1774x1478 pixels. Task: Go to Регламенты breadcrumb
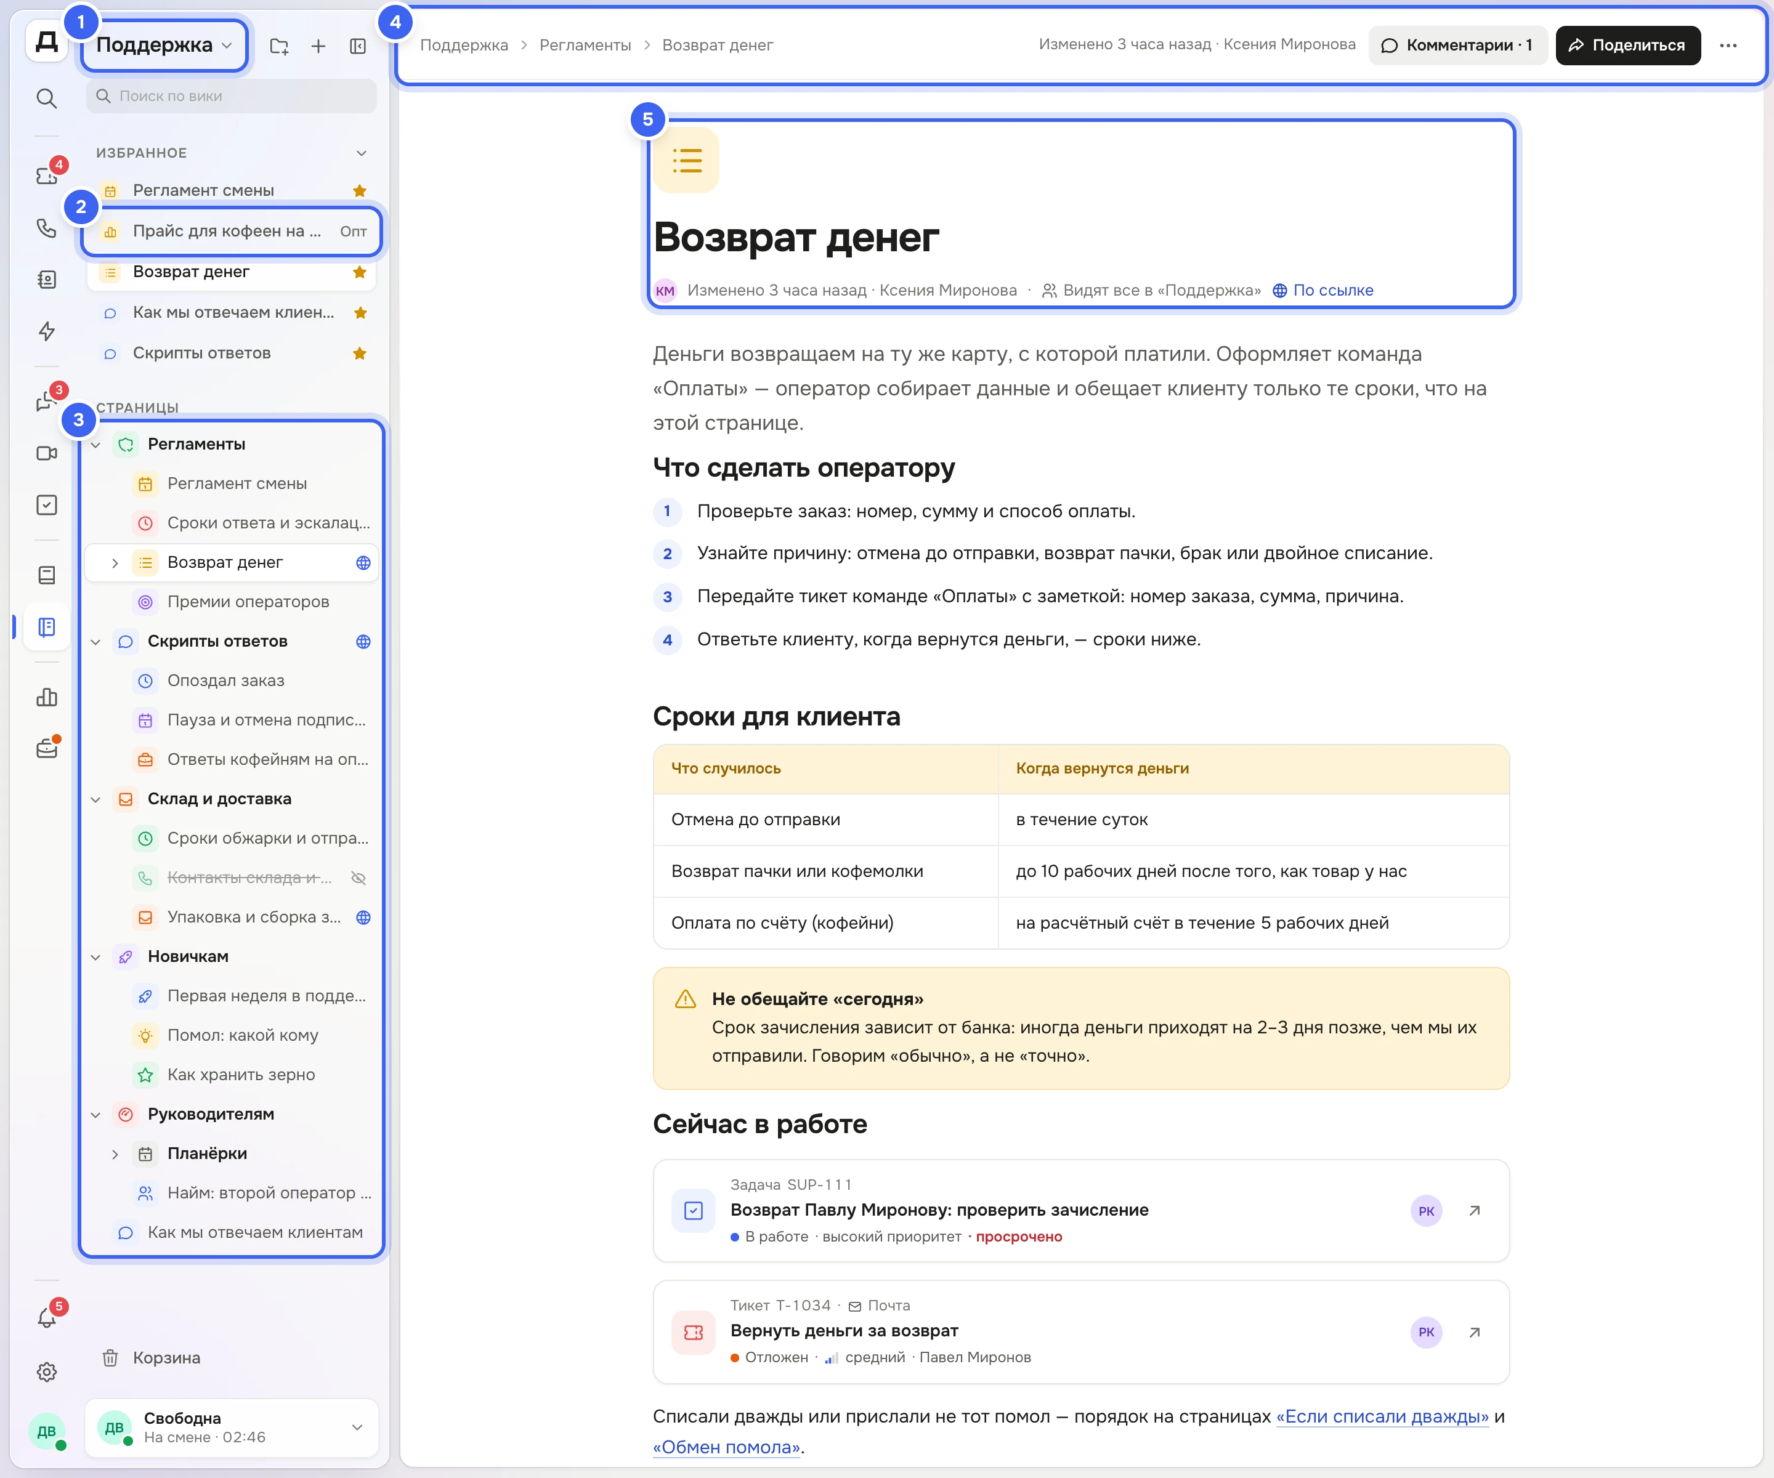click(x=585, y=46)
